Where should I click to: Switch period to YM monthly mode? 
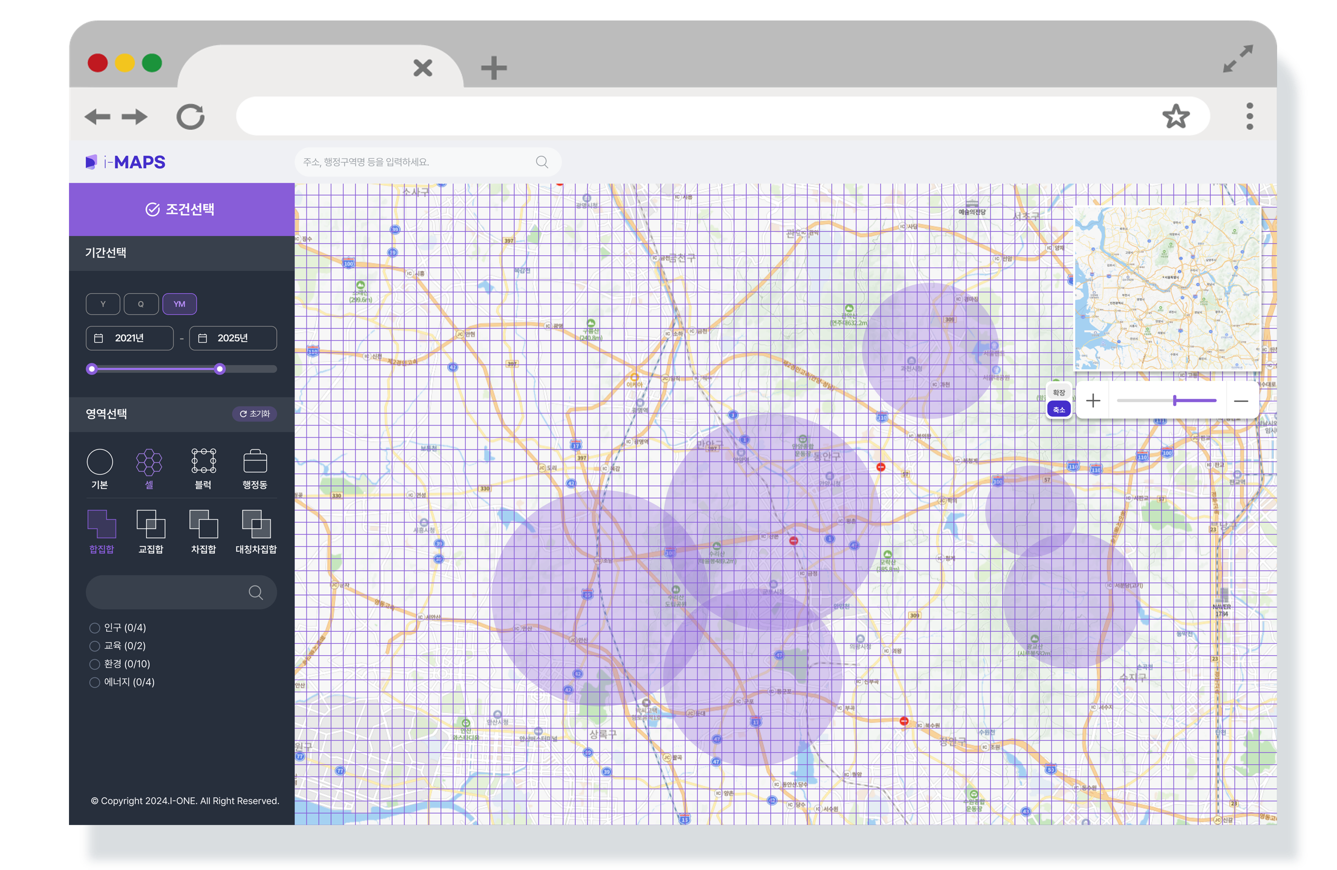point(179,304)
